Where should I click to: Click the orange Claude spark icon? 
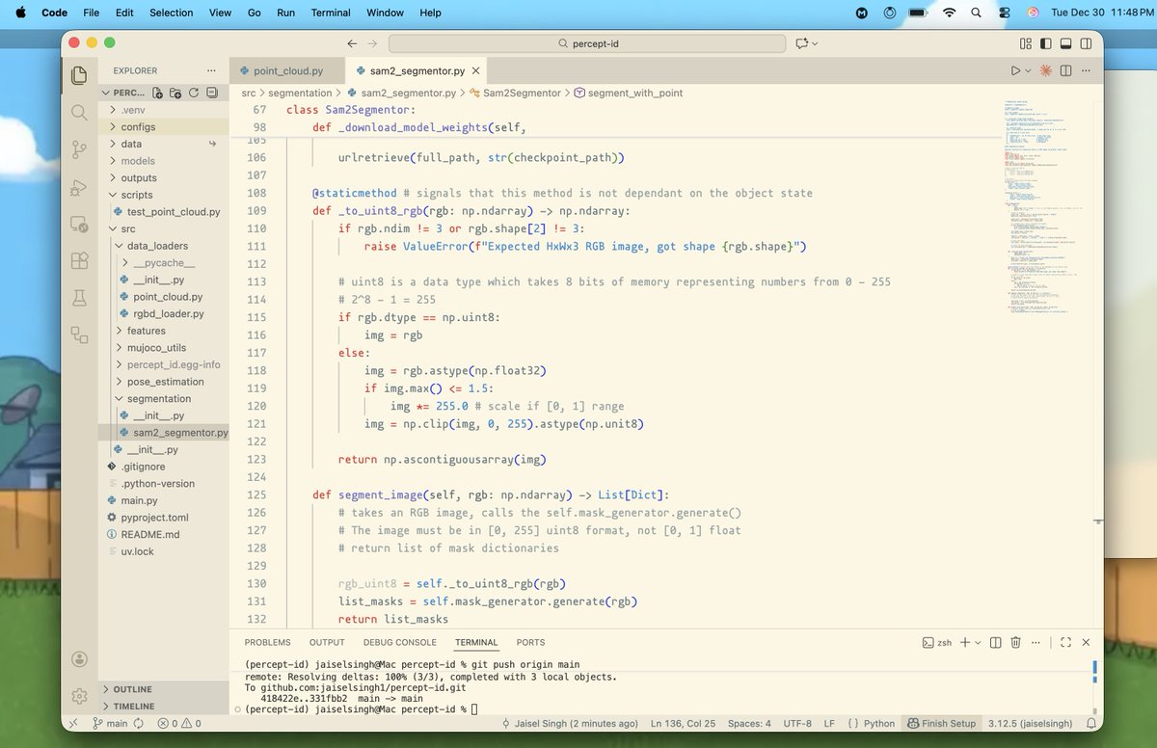coord(1045,70)
